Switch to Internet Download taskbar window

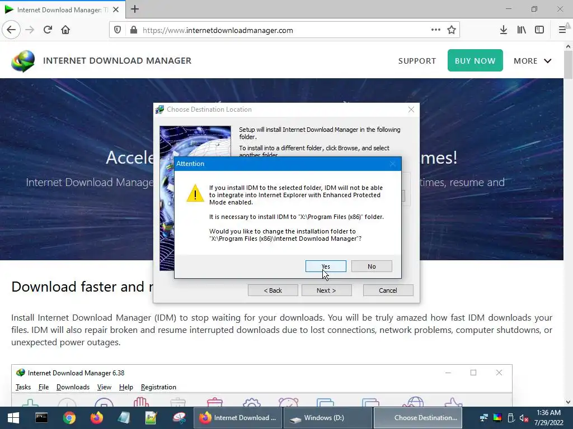tap(237, 418)
